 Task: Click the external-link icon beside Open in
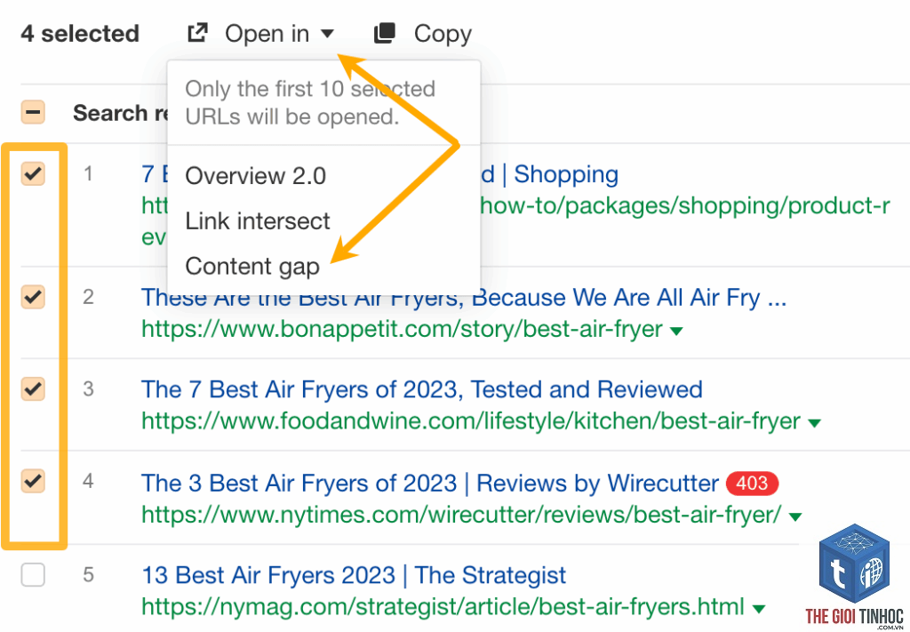(x=197, y=33)
